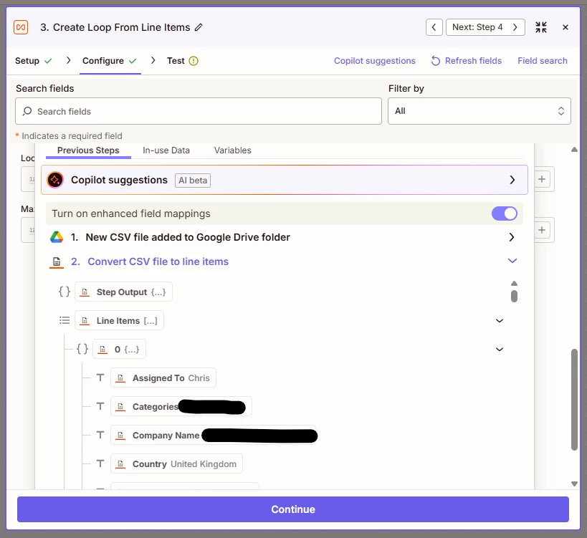Click the text type icon beside Company Name
The height and width of the screenshot is (538, 587).
100,435
